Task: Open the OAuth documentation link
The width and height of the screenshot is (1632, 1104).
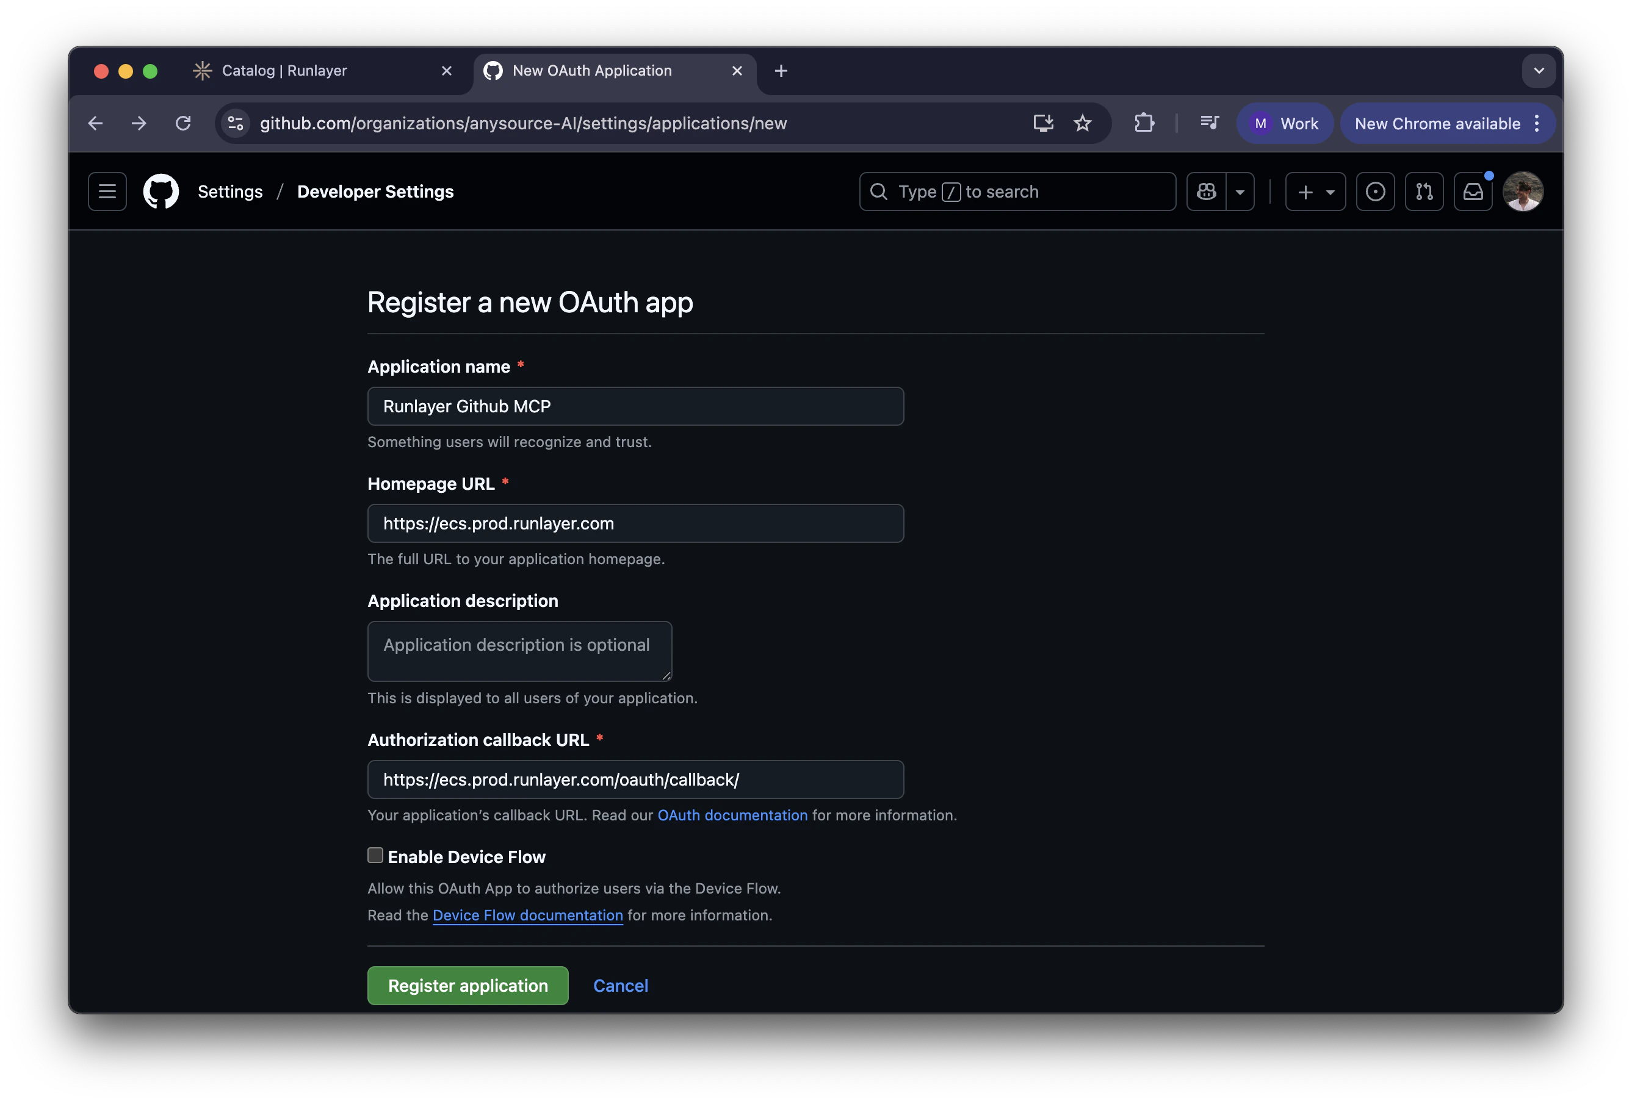Action: [732, 815]
